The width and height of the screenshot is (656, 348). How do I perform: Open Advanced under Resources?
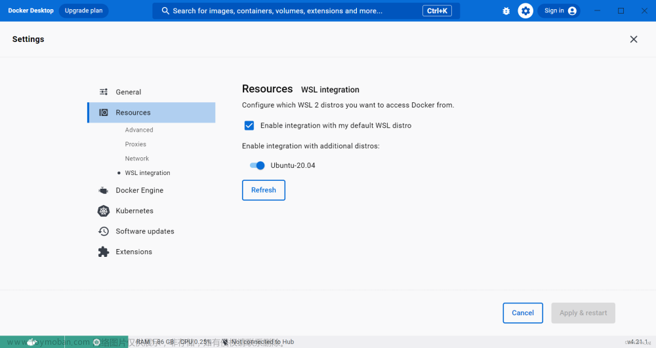139,130
